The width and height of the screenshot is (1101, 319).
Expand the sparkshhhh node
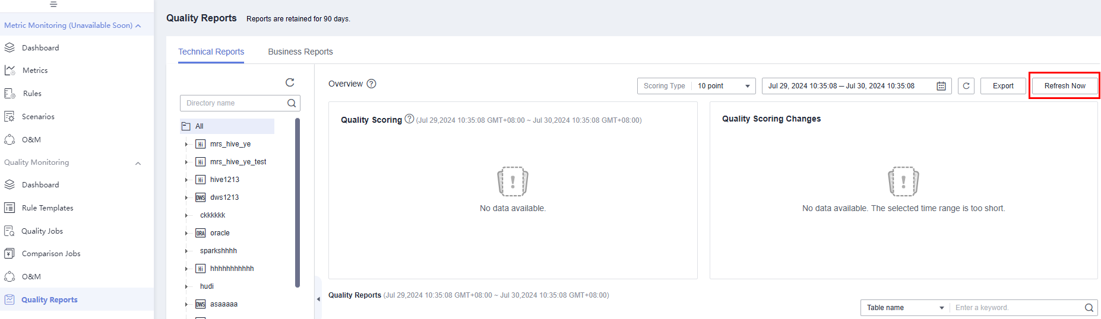pos(186,251)
